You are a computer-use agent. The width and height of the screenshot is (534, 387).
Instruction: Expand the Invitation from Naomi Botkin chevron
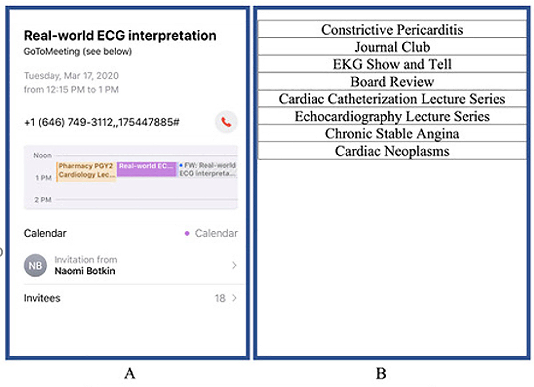pyautogui.click(x=234, y=266)
